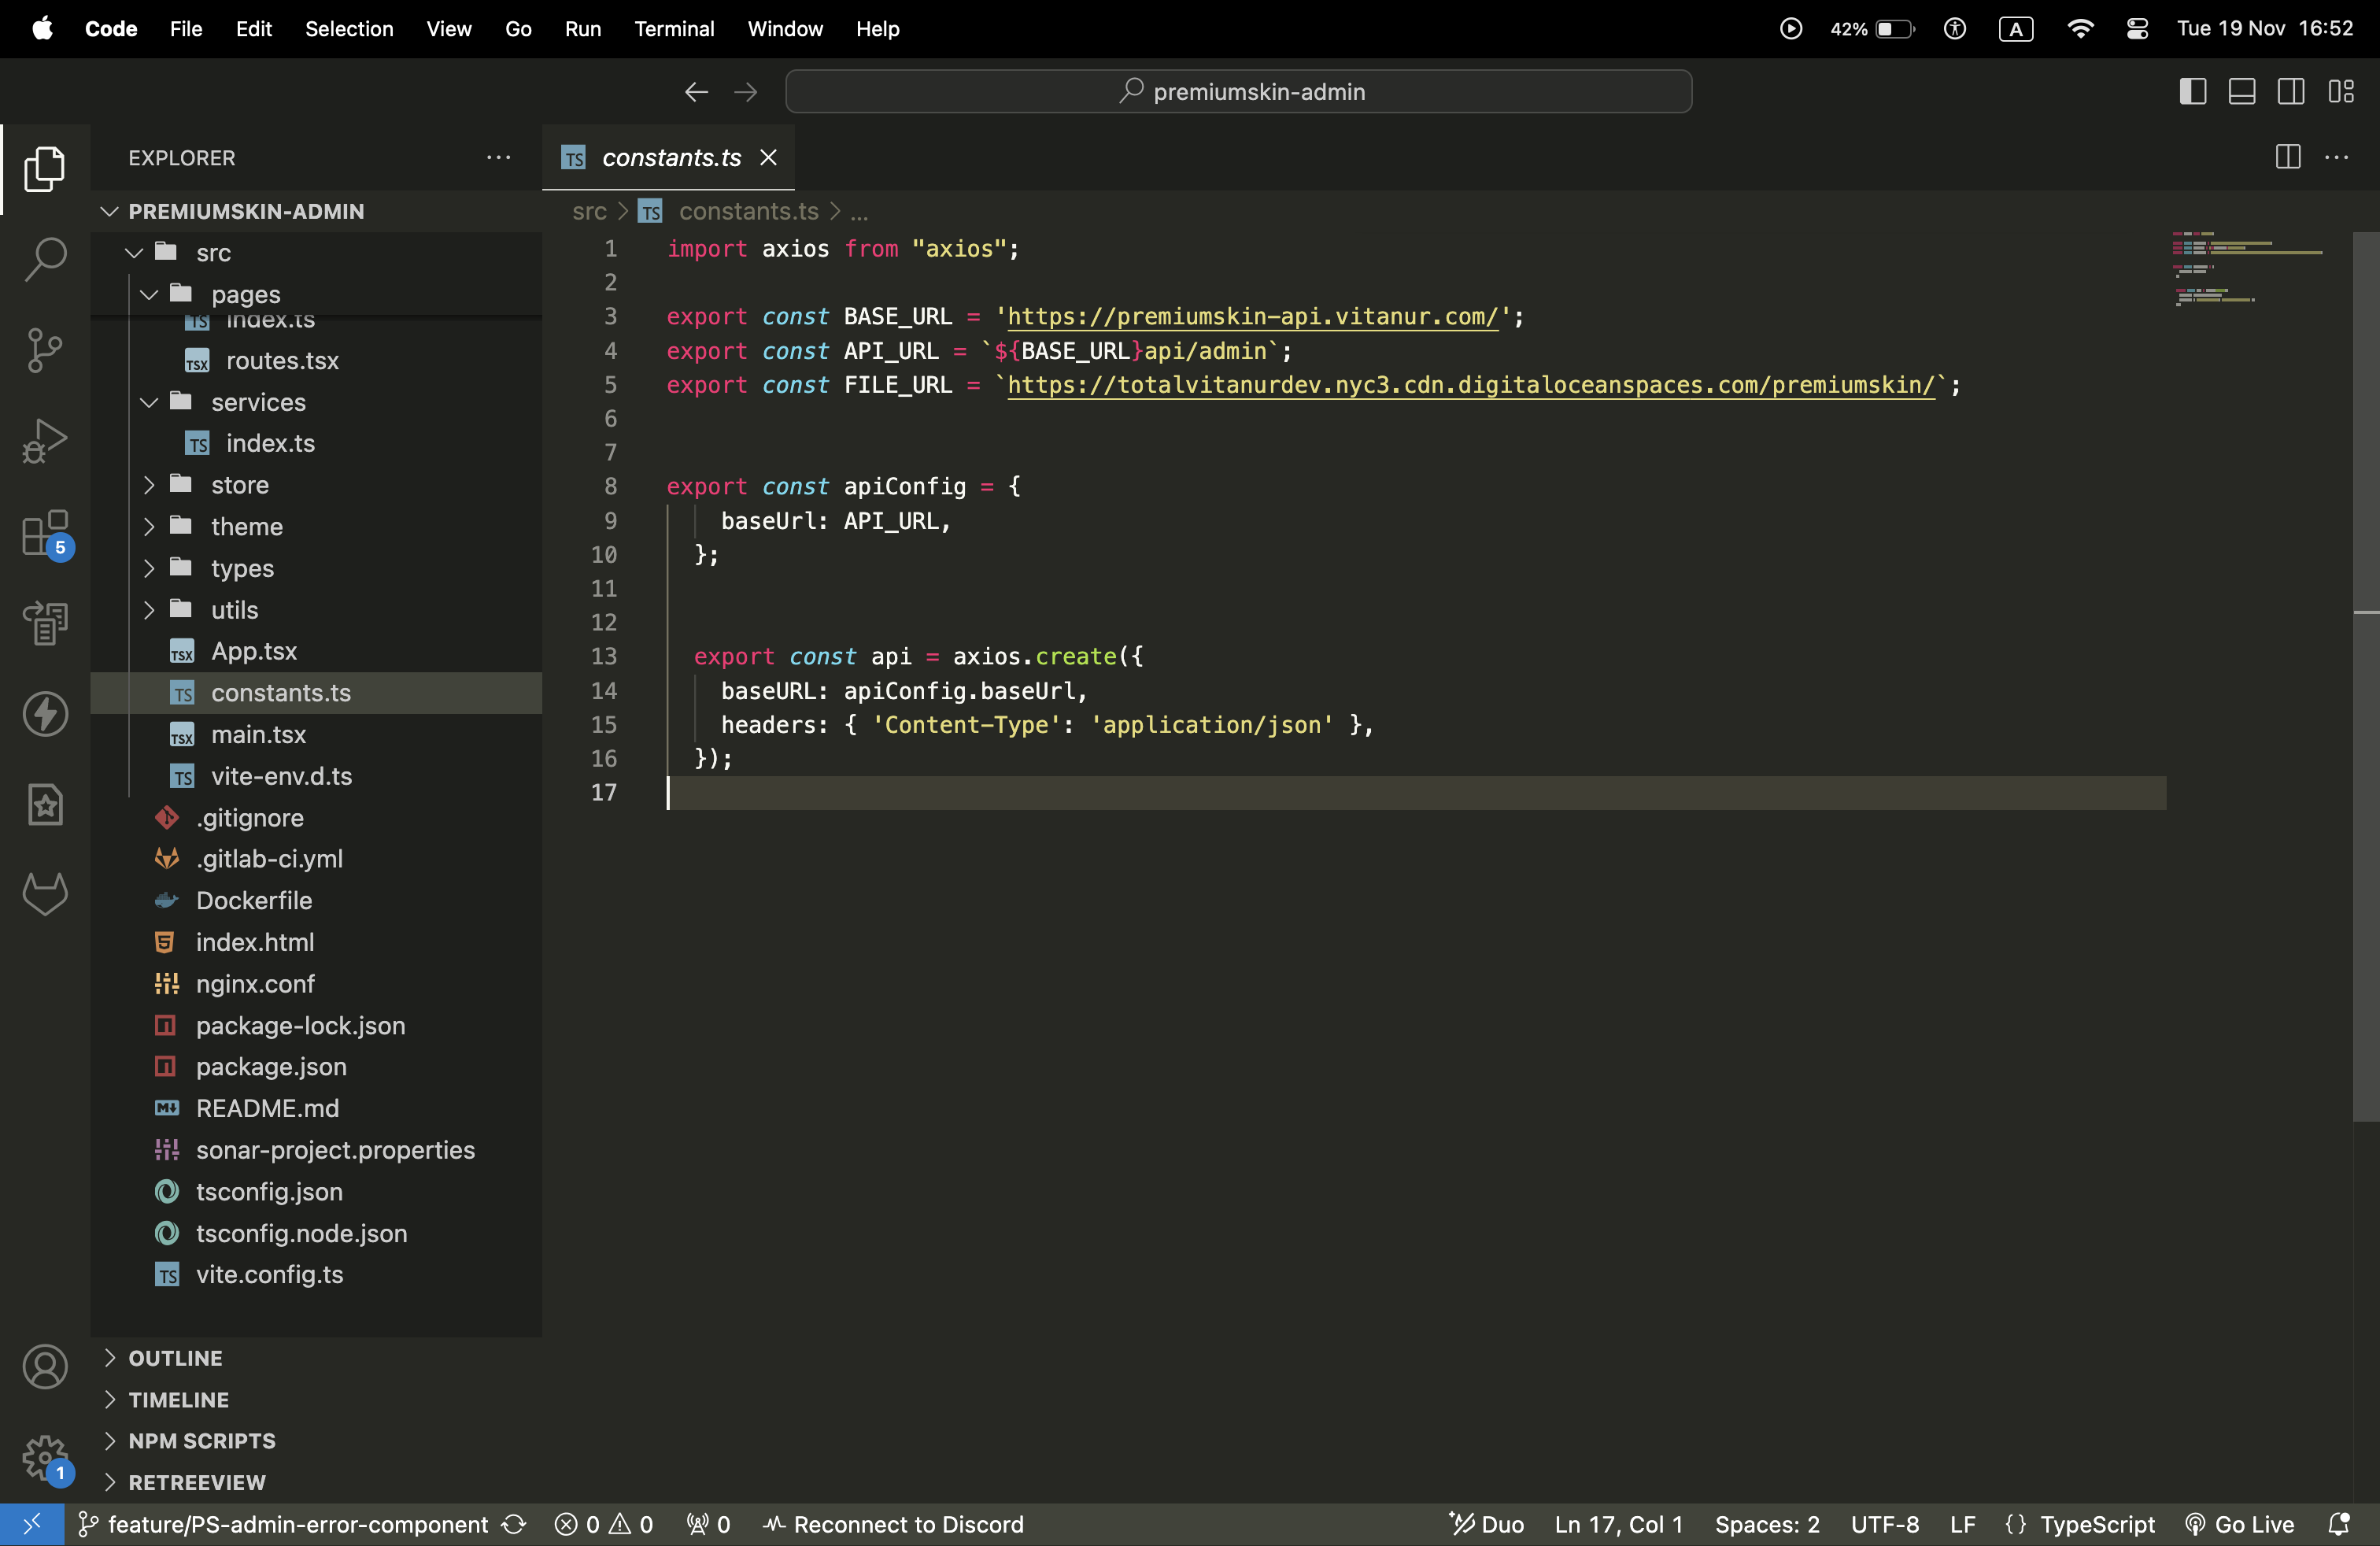Open editor More Actions ellipsis

2336,157
